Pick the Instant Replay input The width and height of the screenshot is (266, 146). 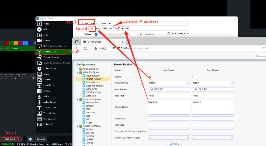point(51,58)
